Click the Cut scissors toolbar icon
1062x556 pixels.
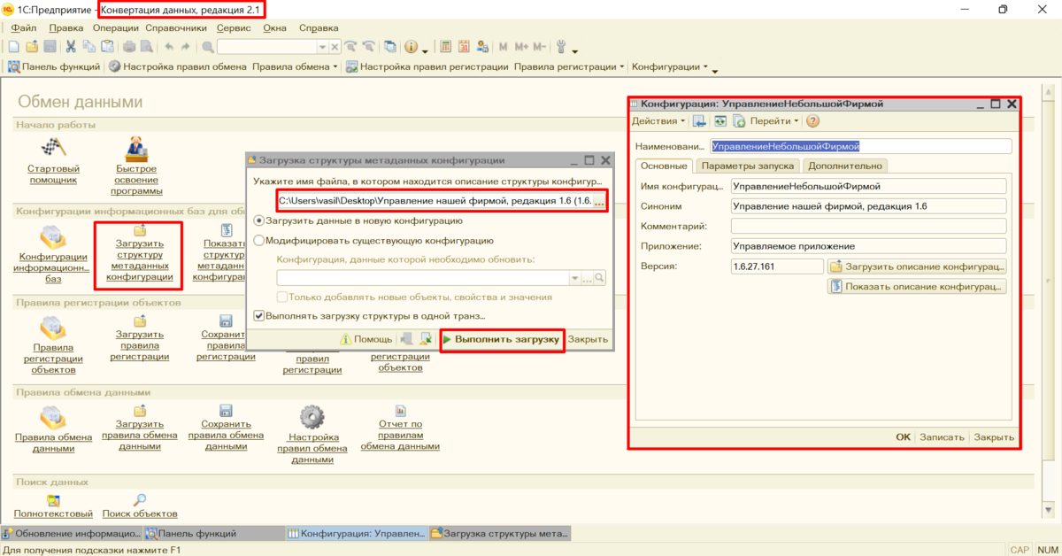[72, 46]
